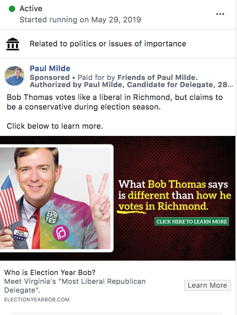The image size is (237, 315).
Task: Click the ERA YES button badge
Action: (51, 218)
